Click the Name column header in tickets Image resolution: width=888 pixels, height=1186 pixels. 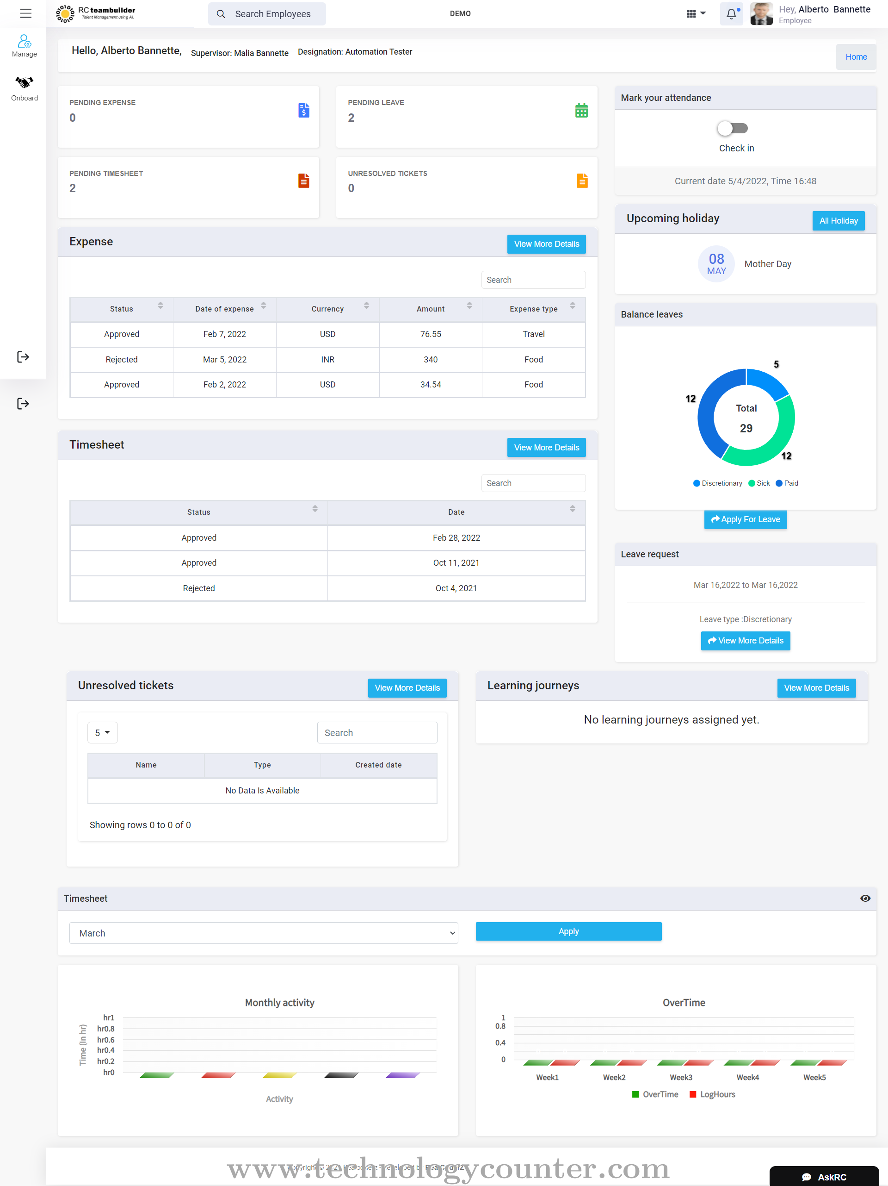146,765
